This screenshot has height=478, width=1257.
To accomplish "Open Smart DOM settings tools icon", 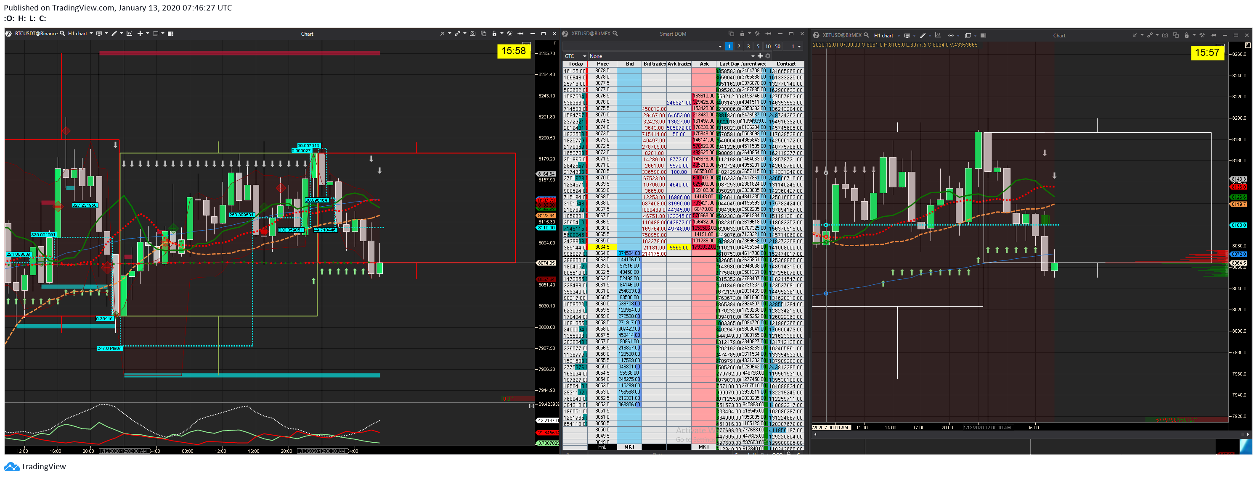I will [x=758, y=34].
